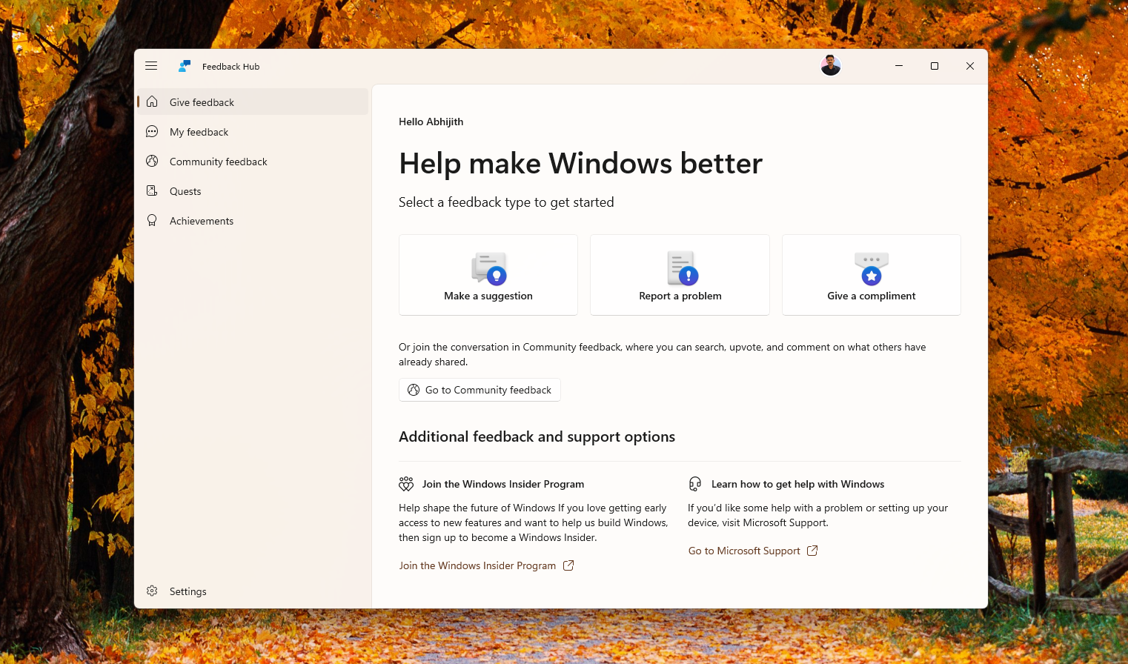The image size is (1128, 664).
Task: Click the Achievements ribbon icon
Action: tap(152, 220)
